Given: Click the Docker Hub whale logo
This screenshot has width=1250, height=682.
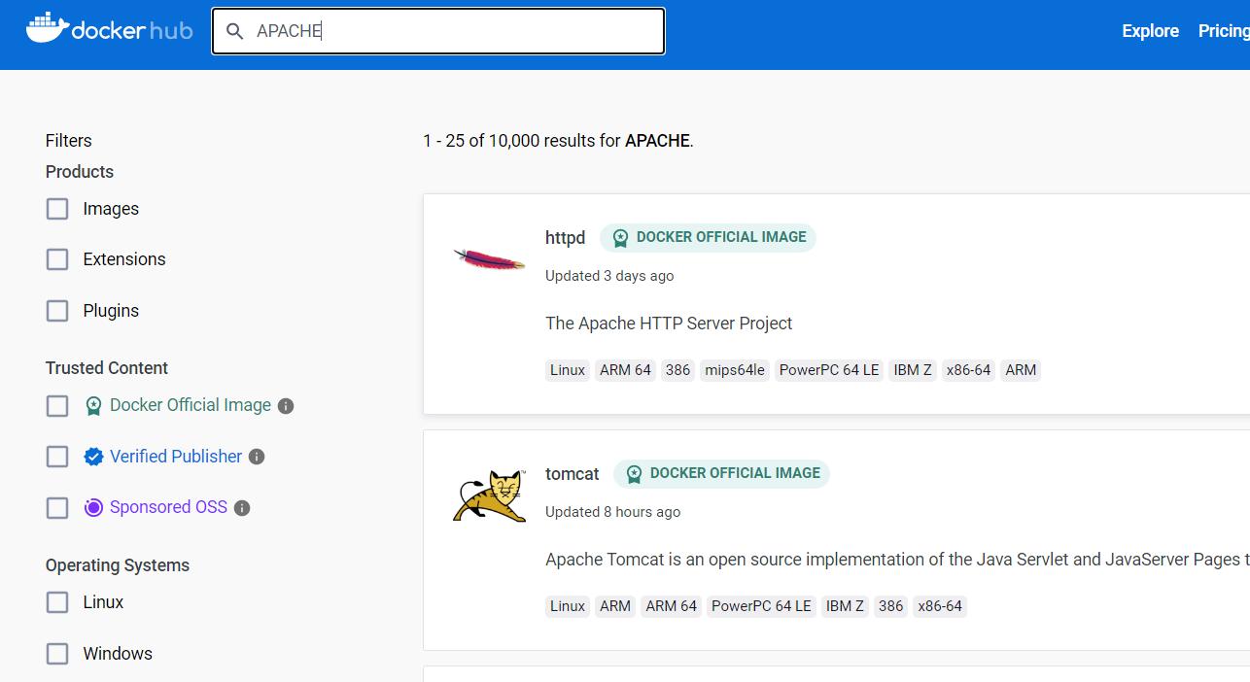Looking at the screenshot, I should click(46, 28).
